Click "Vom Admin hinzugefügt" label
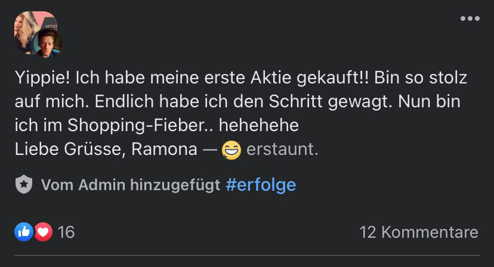 click(130, 185)
